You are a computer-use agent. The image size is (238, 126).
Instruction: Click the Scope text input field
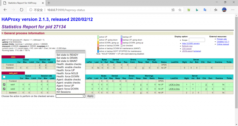(x=197, y=40)
